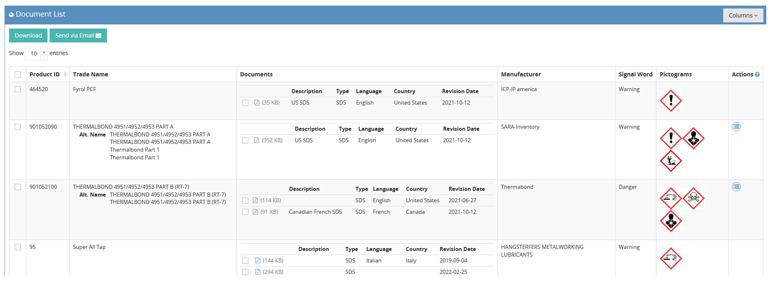
Task: Click the (114 KB) file size text
Action: pos(270,200)
